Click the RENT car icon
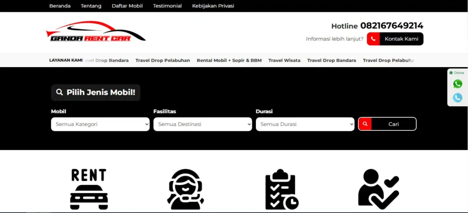 coord(89,189)
